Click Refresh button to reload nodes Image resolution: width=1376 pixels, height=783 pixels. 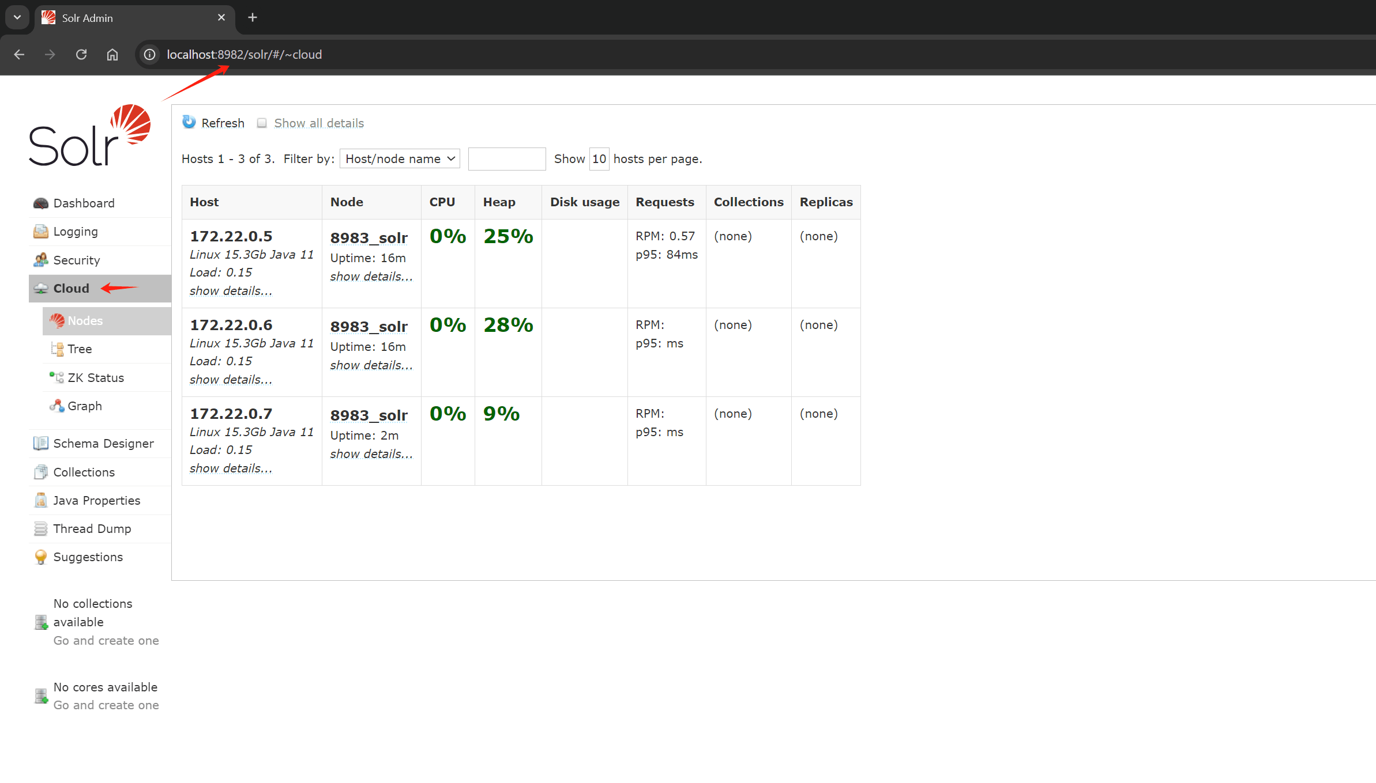click(x=215, y=124)
